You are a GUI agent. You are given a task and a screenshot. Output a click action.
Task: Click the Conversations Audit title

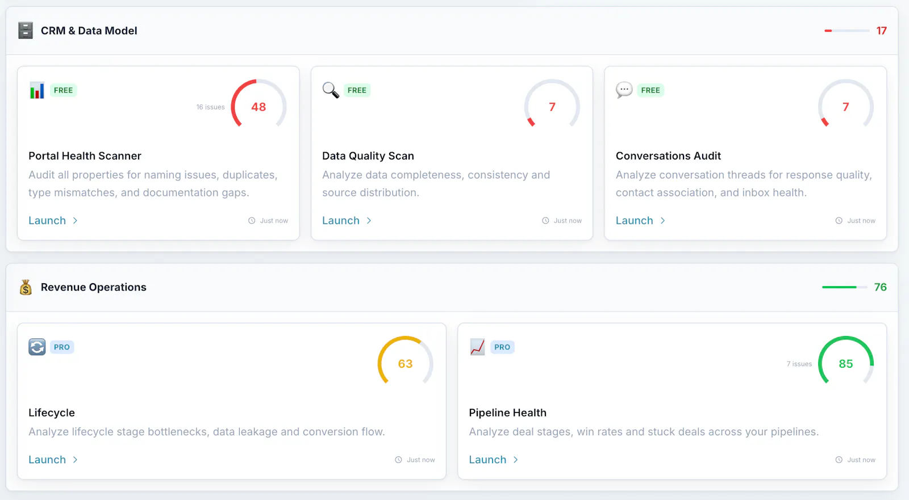click(668, 156)
